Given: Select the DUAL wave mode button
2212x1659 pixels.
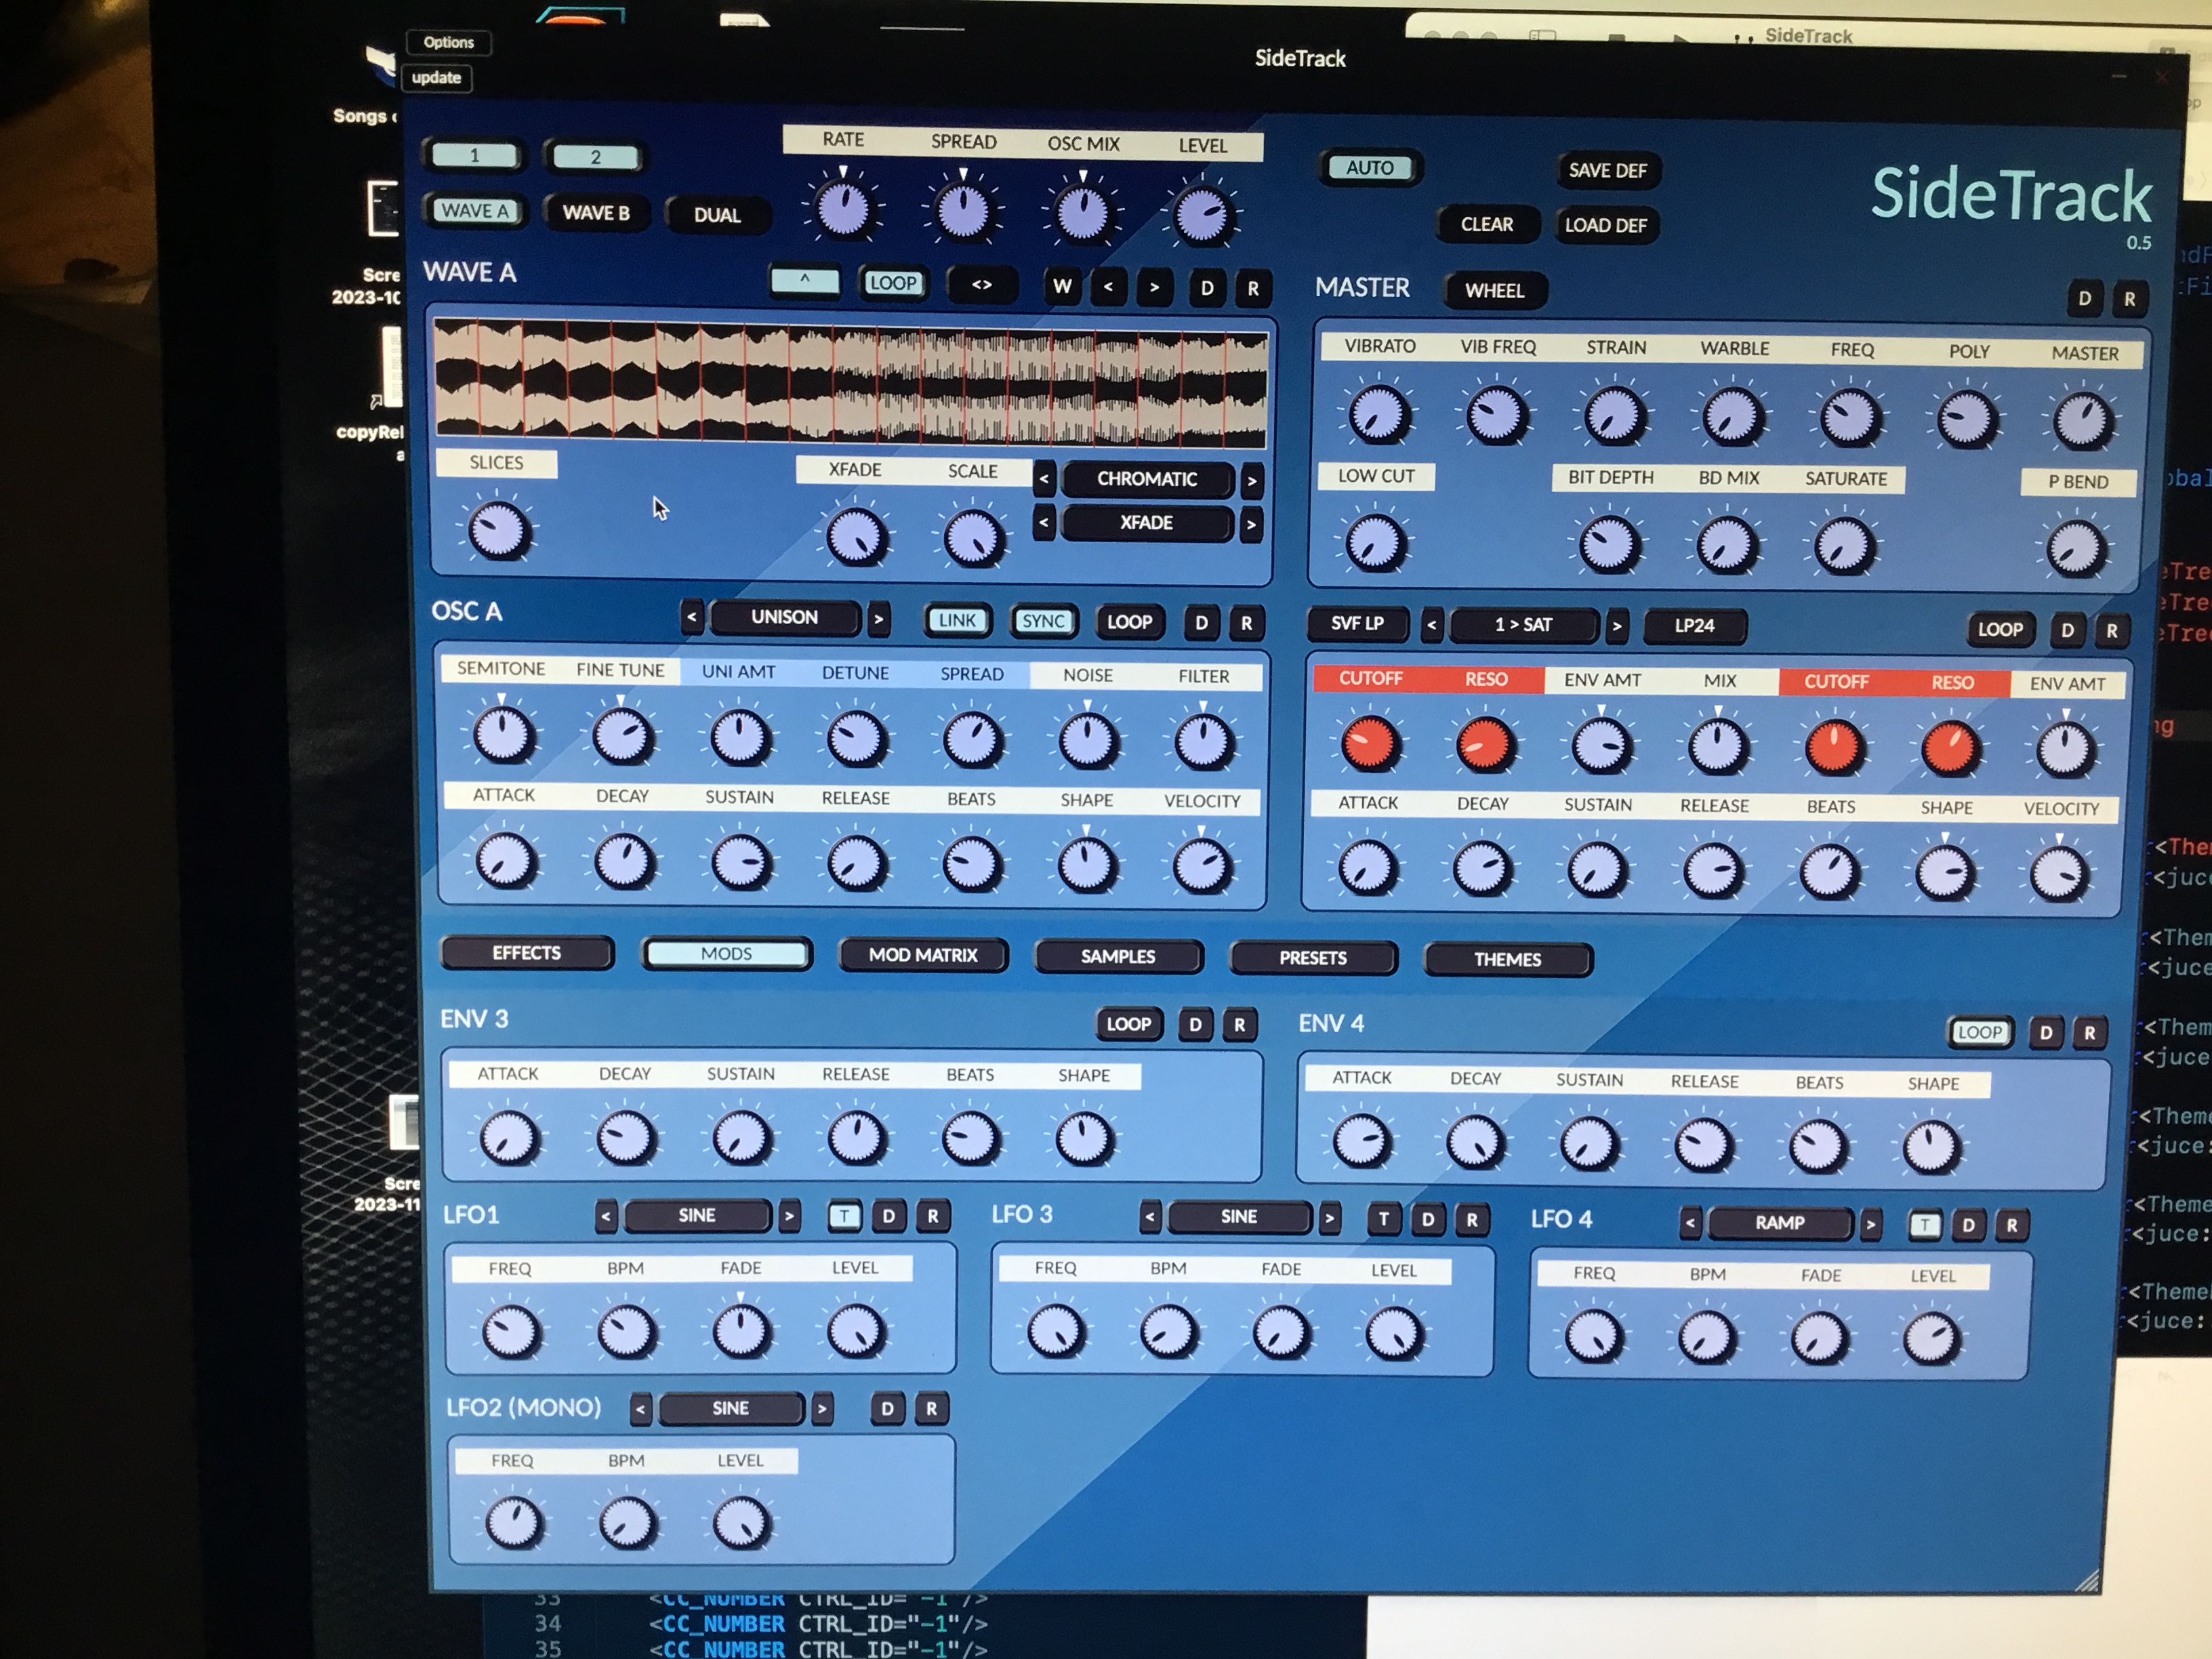Looking at the screenshot, I should tap(717, 215).
